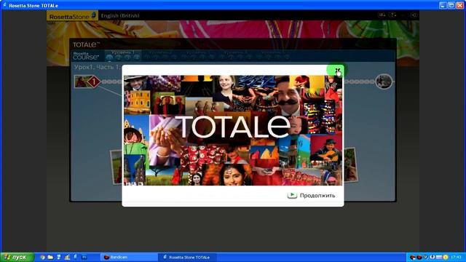Open the folder icon in quick launch
Image resolution: width=466 pixels, height=262 pixels.
50,257
